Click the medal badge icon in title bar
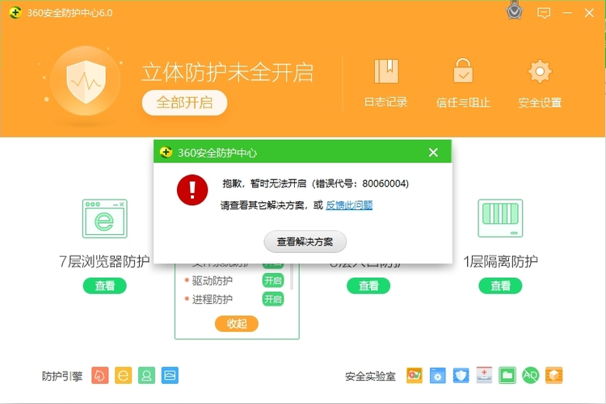The height and width of the screenshot is (404, 606). [x=515, y=11]
